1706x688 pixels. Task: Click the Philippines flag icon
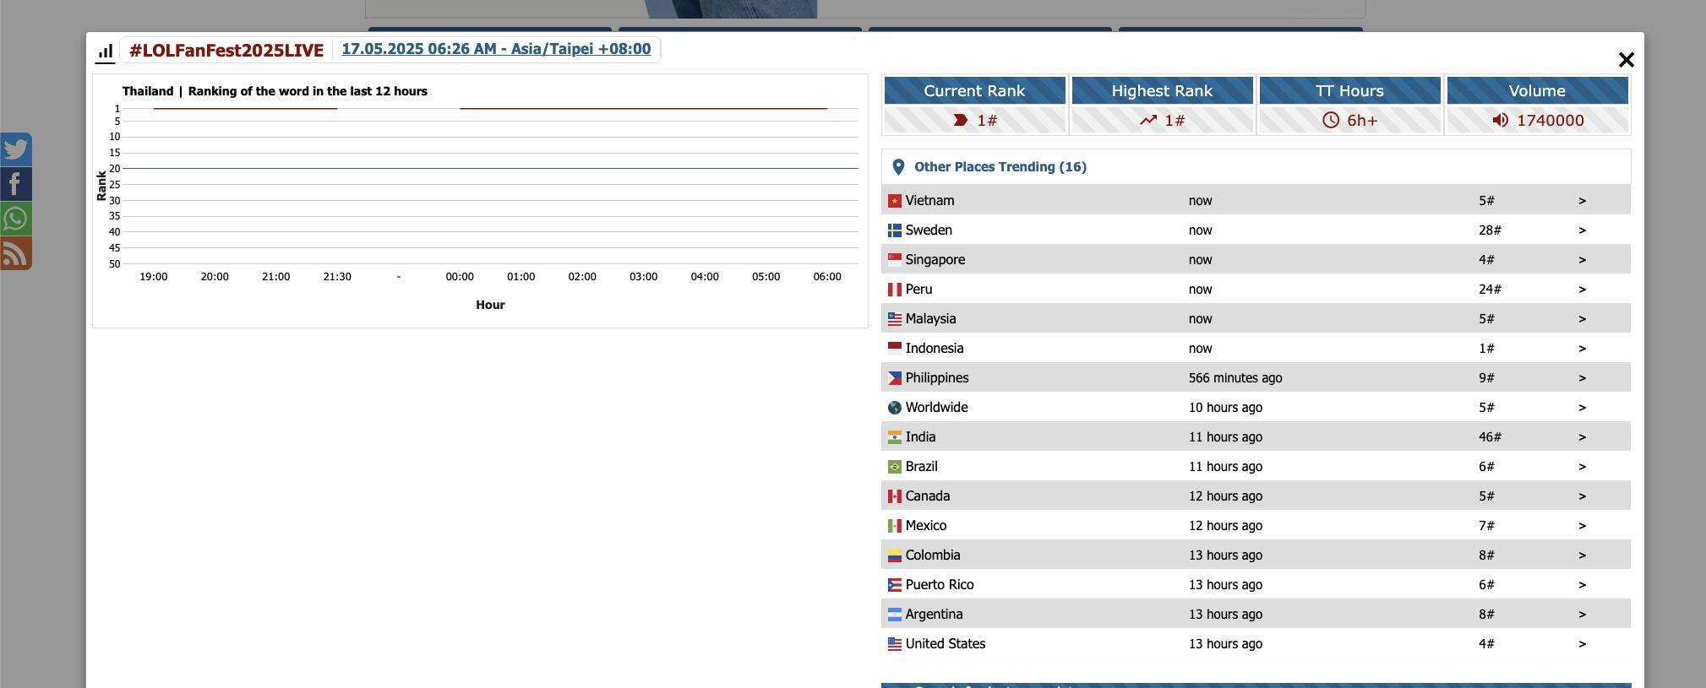[895, 378]
